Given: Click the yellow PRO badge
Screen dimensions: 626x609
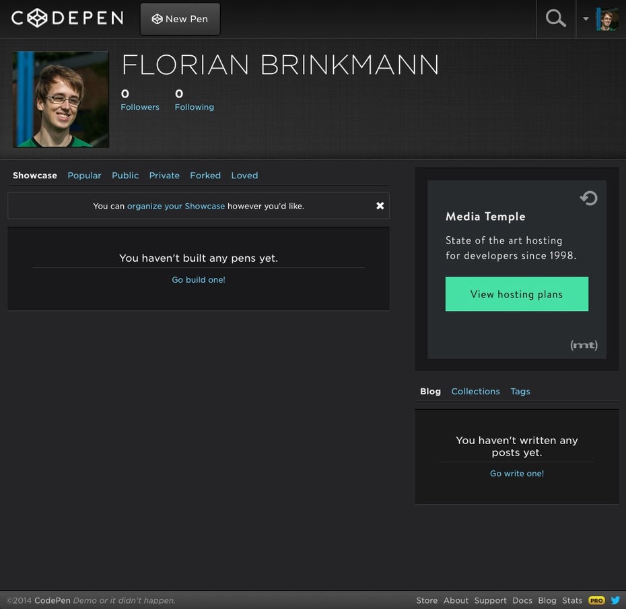Looking at the screenshot, I should pos(596,600).
